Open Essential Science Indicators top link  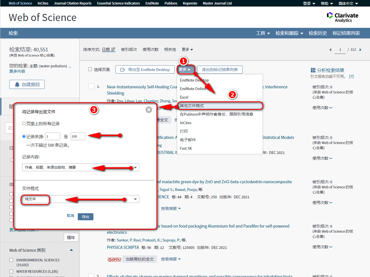(118, 3)
